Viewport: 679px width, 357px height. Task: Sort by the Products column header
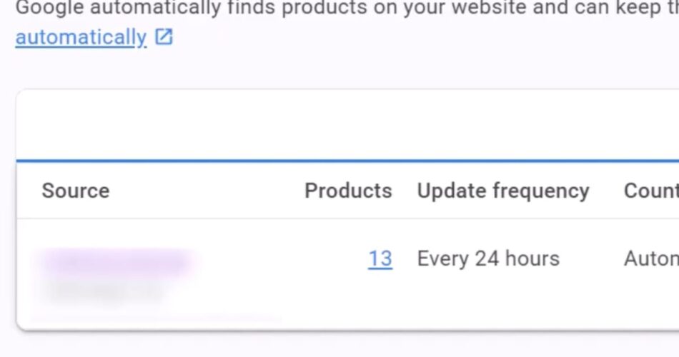click(348, 191)
